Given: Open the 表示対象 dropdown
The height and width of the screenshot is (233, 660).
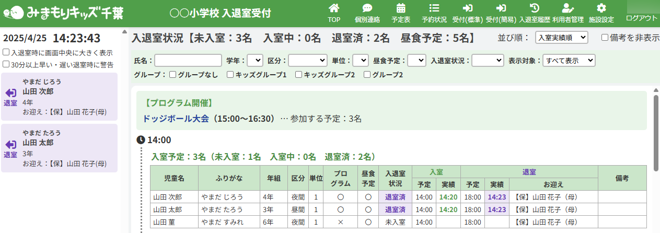Looking at the screenshot, I should (x=569, y=61).
